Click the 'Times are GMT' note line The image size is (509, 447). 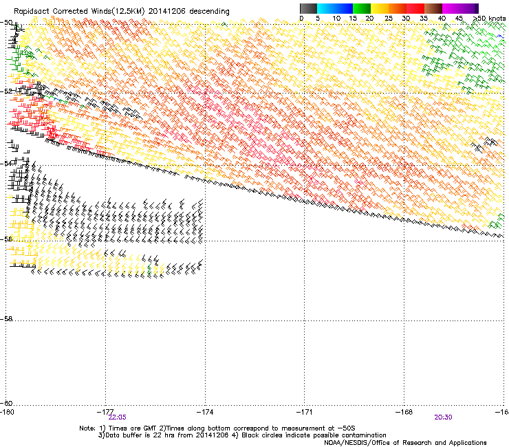click(x=217, y=428)
